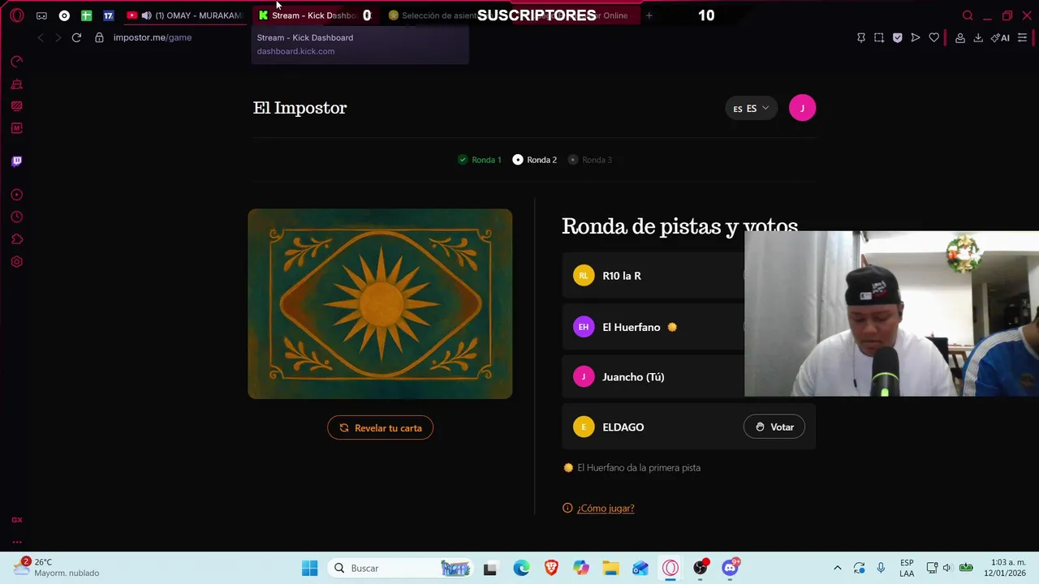
Task: Click 'El Huerfano da la primera pista' text
Action: click(x=639, y=467)
